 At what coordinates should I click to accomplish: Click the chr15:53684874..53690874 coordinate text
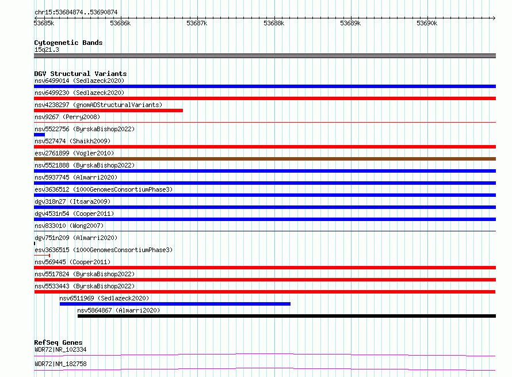click(76, 12)
